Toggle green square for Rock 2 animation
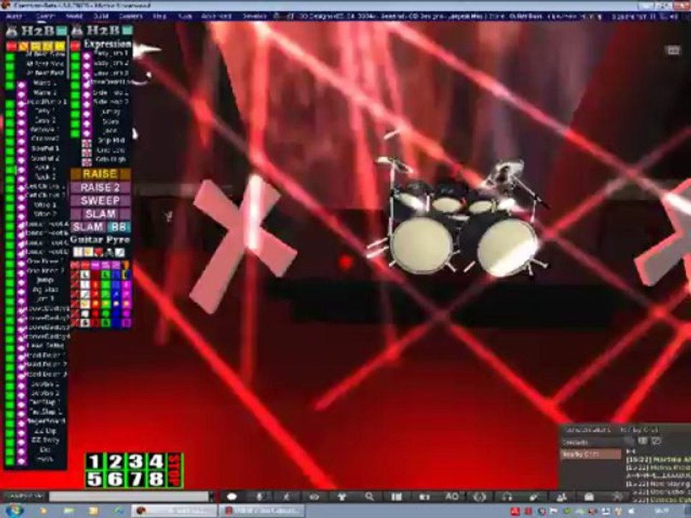 tap(9, 179)
